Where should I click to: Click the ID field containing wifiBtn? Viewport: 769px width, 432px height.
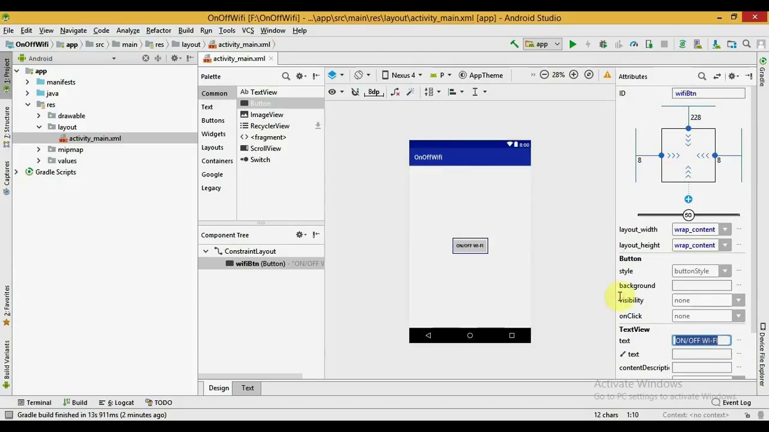[x=708, y=93]
